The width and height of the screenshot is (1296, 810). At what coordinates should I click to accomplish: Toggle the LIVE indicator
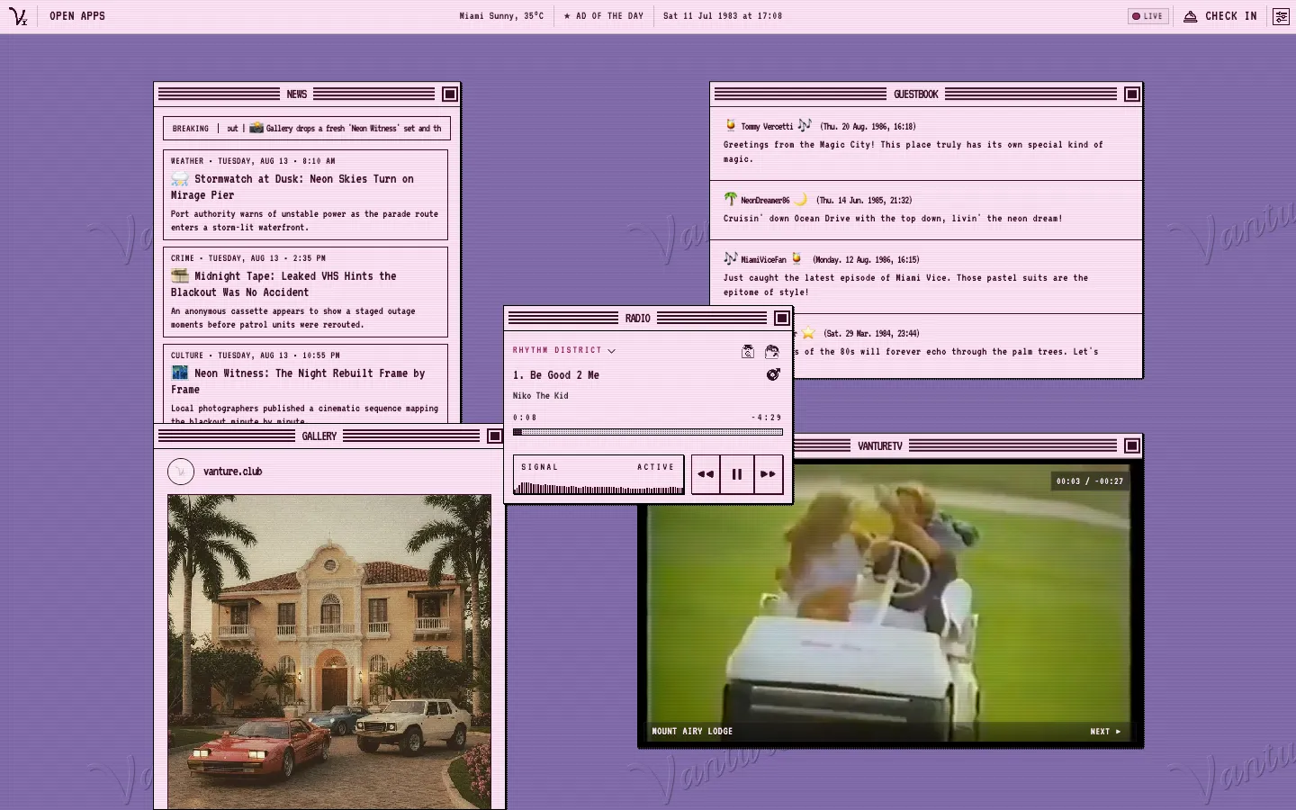1148,16
